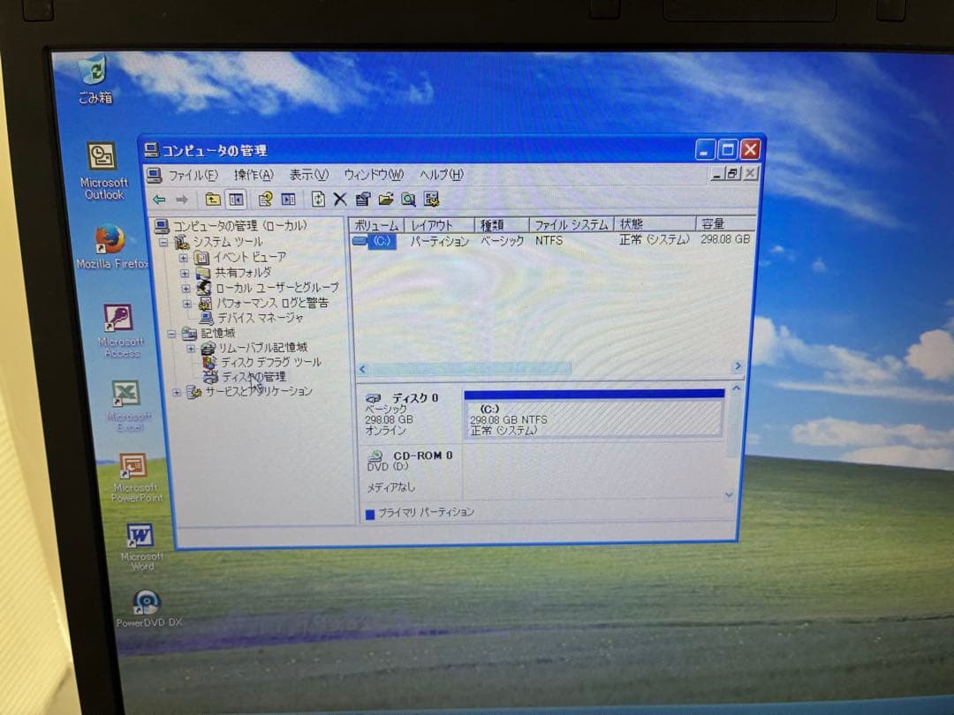Click the Help question-mark toolbar icon
This screenshot has height=715, width=954.
(x=265, y=199)
